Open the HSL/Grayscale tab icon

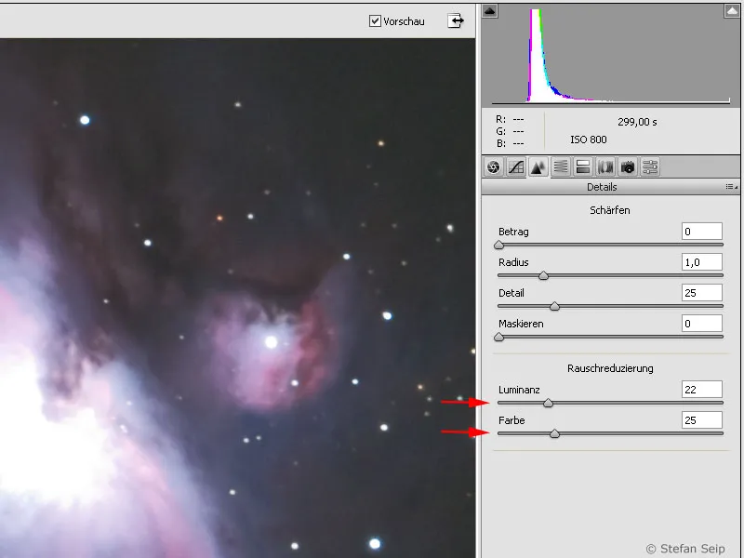tap(561, 167)
